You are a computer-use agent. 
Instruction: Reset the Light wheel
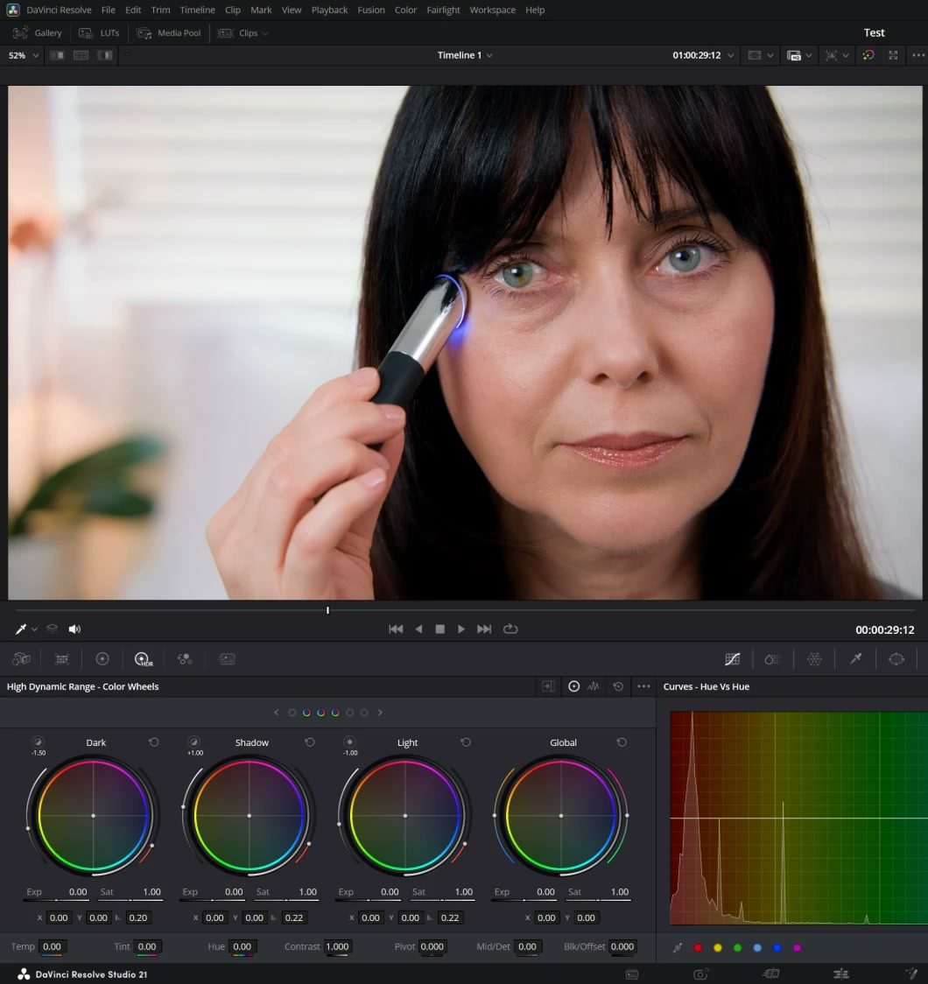(466, 742)
